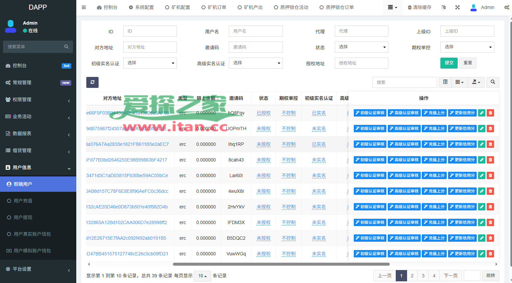512x283 pixels.
Task: Open 矿机配置 tab in top navigation
Action: click(178, 7)
